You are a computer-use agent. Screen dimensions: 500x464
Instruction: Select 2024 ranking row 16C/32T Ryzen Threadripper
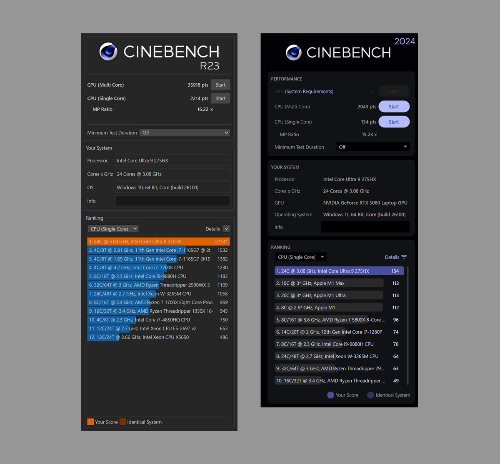click(339, 381)
